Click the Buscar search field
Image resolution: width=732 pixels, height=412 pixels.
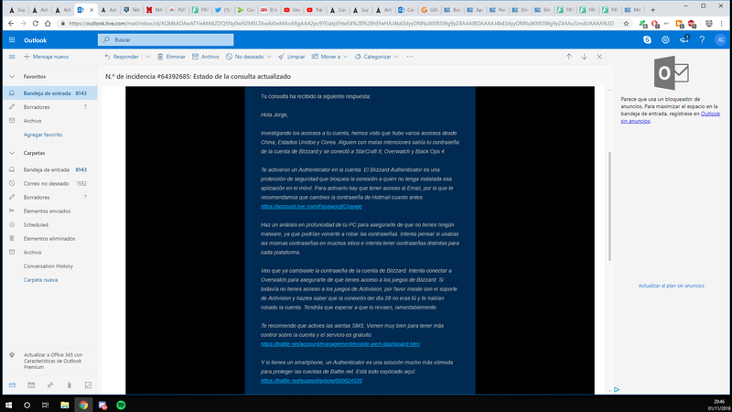(x=166, y=39)
